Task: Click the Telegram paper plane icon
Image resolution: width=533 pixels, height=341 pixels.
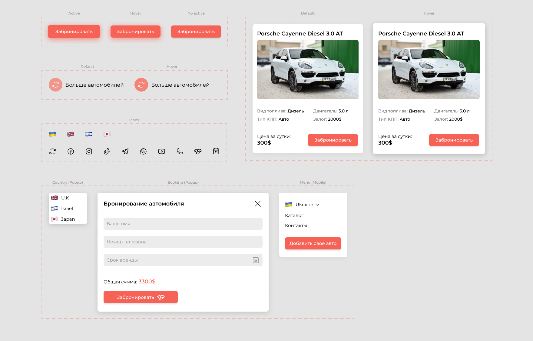Action: [125, 151]
